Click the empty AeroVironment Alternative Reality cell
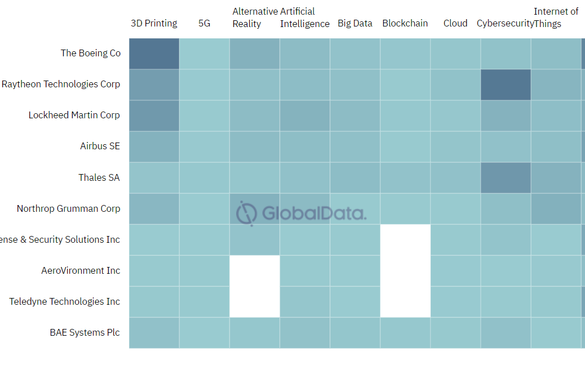This screenshot has width=585, height=365. (x=255, y=271)
